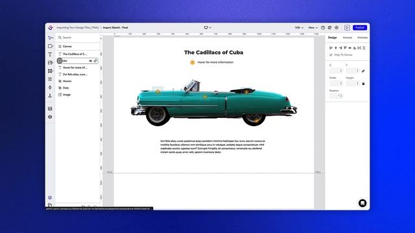Click the Ceros logo in the header
This screenshot has height=233, width=415.
[51, 27]
